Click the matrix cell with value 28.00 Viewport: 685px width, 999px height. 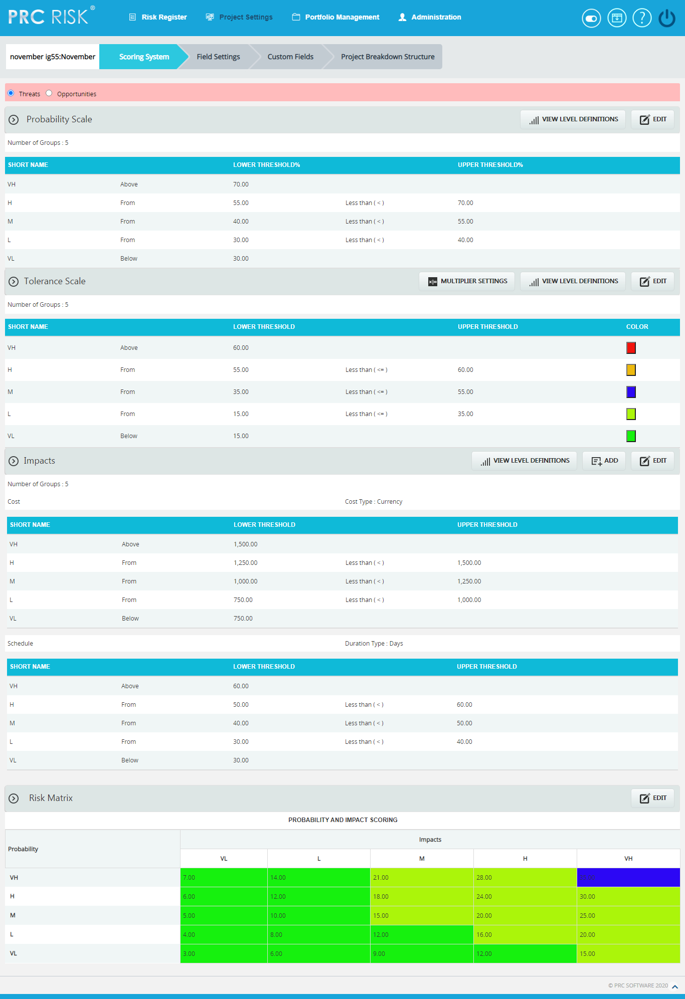525,878
